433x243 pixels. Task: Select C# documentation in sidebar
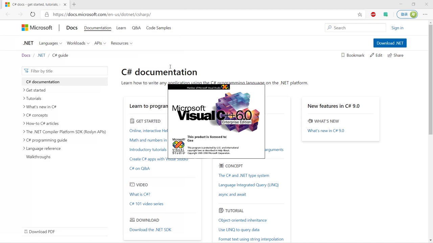pos(65,82)
